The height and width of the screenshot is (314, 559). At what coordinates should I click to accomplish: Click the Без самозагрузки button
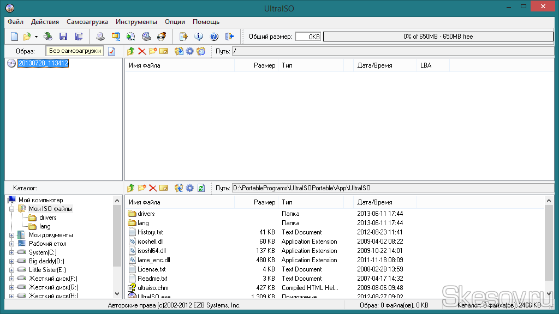[75, 51]
